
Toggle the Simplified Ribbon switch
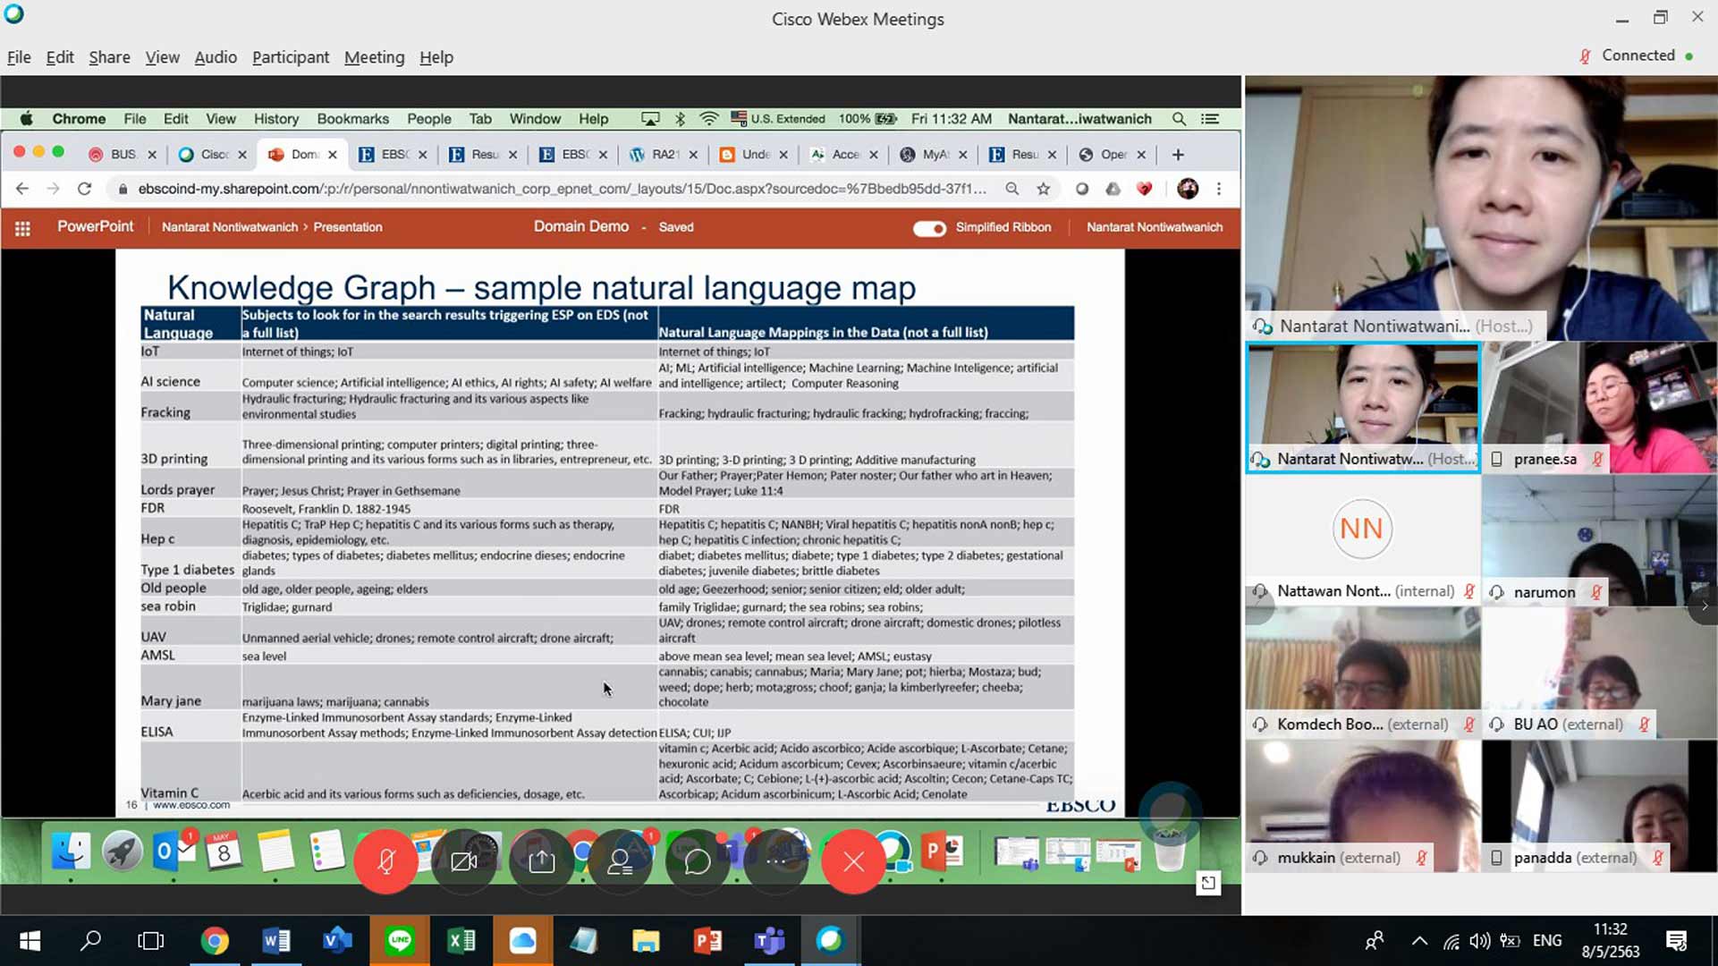[x=929, y=228]
